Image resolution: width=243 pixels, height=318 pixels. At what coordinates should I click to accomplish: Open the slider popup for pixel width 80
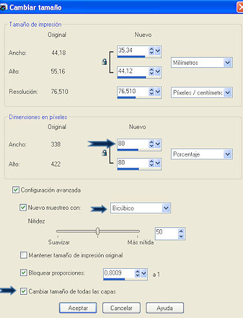click(158, 144)
